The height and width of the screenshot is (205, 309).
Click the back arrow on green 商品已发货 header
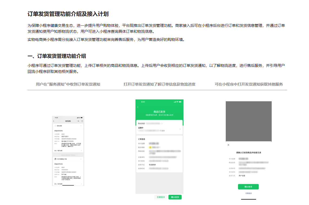click(x=138, y=107)
